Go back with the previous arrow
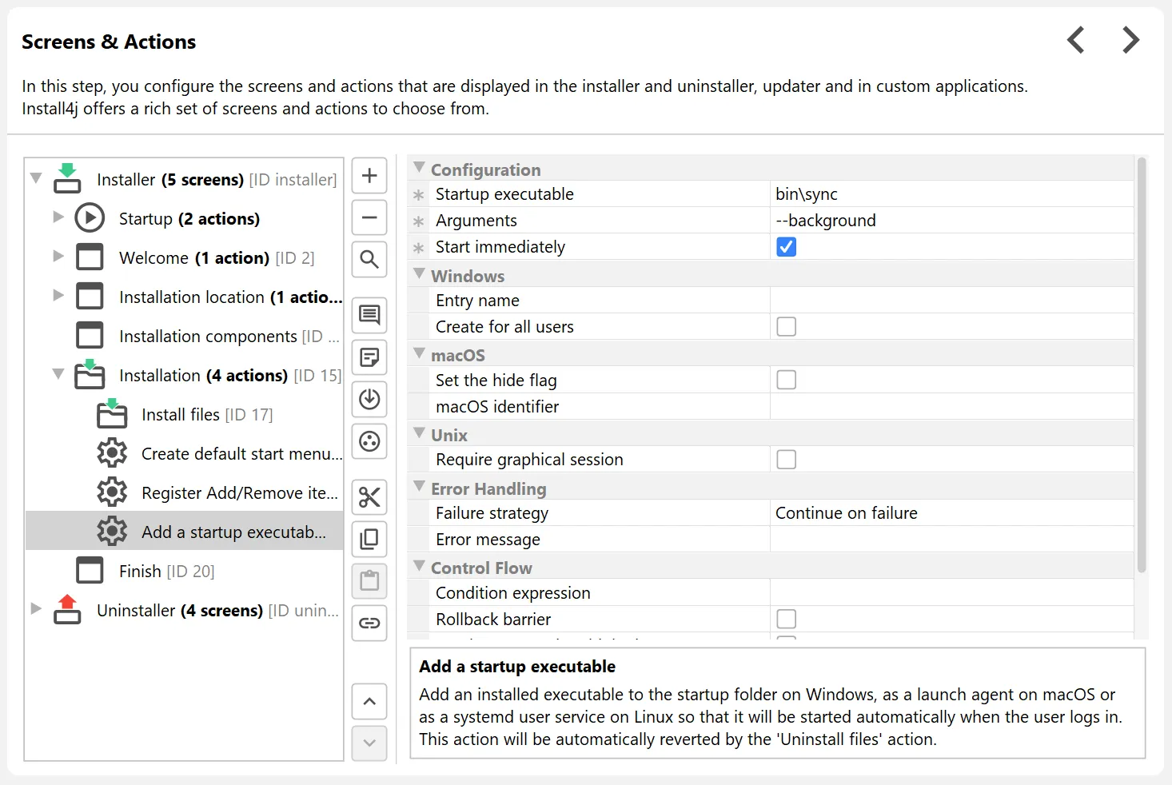 click(1076, 40)
